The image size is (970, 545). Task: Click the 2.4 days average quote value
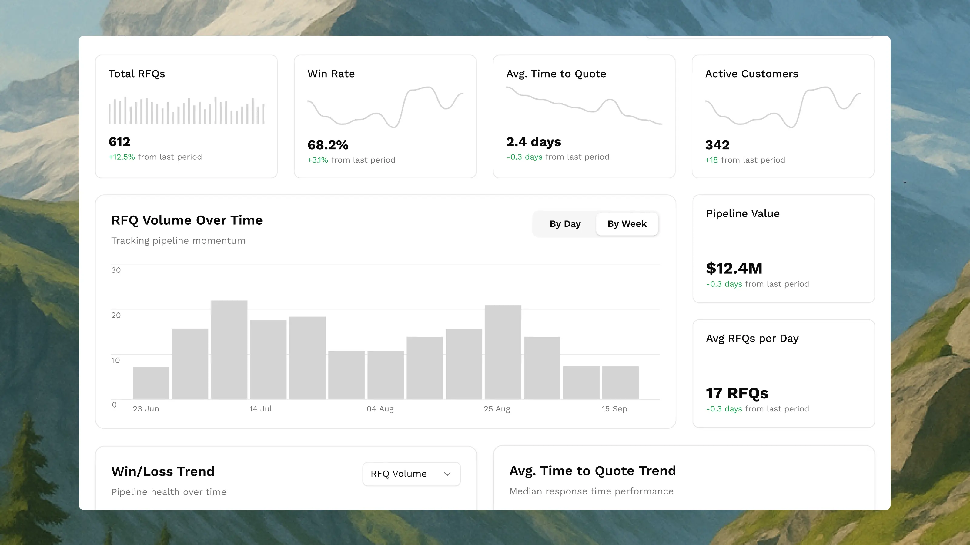pos(533,142)
